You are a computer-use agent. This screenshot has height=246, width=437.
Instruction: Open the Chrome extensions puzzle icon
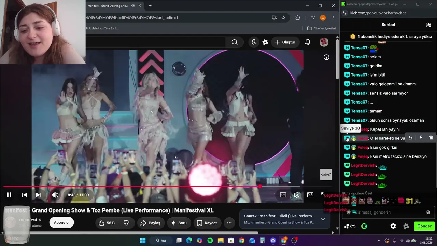[x=298, y=18]
